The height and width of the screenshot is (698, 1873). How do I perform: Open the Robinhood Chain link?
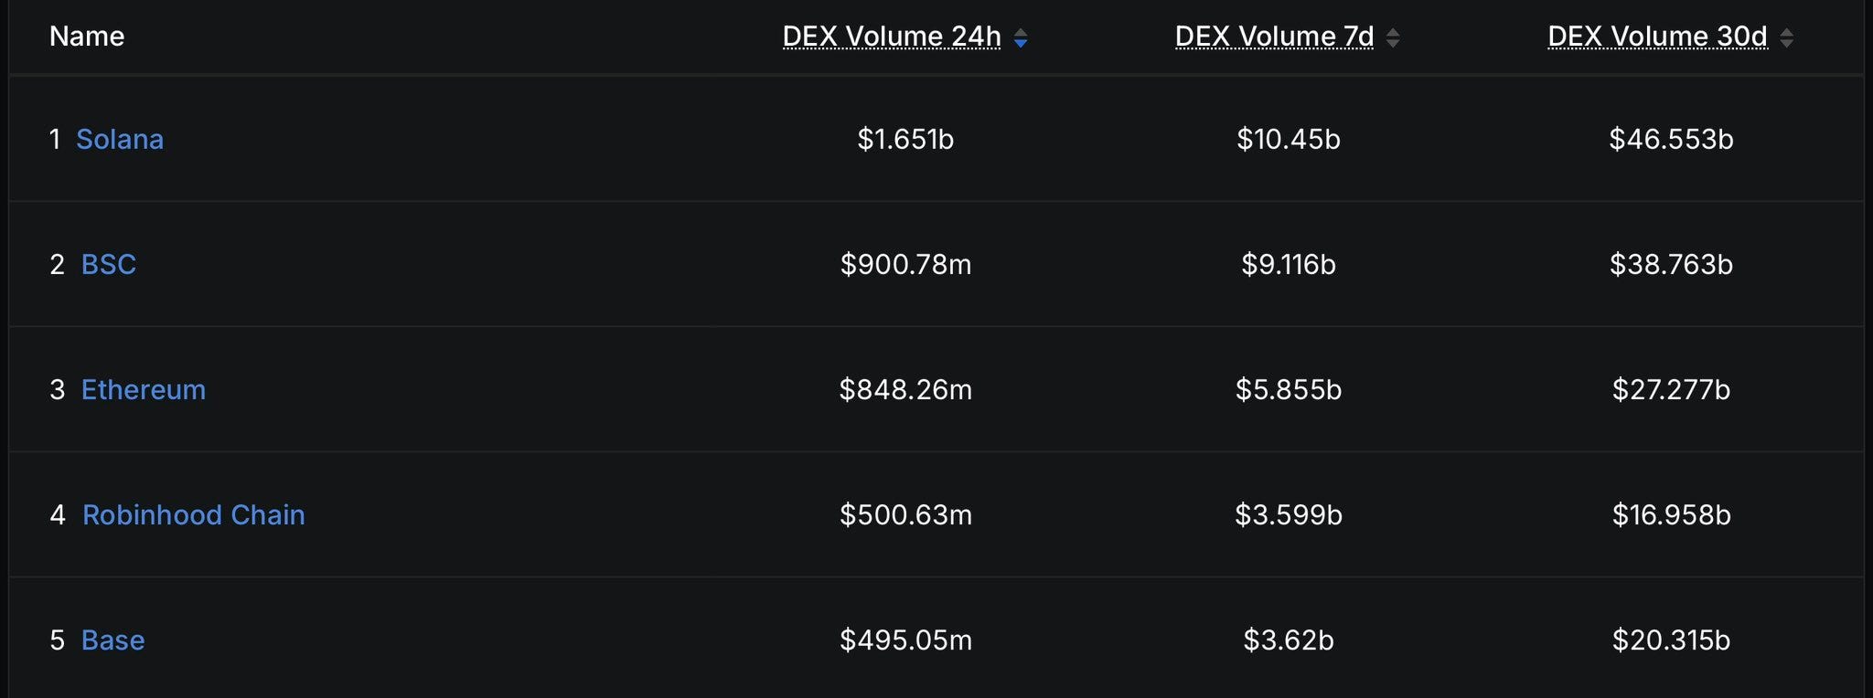pyautogui.click(x=194, y=514)
